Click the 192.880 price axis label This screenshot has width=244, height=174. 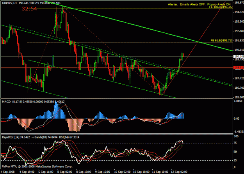pos(239,31)
